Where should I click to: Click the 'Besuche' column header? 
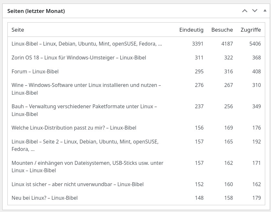pyautogui.click(x=222, y=30)
